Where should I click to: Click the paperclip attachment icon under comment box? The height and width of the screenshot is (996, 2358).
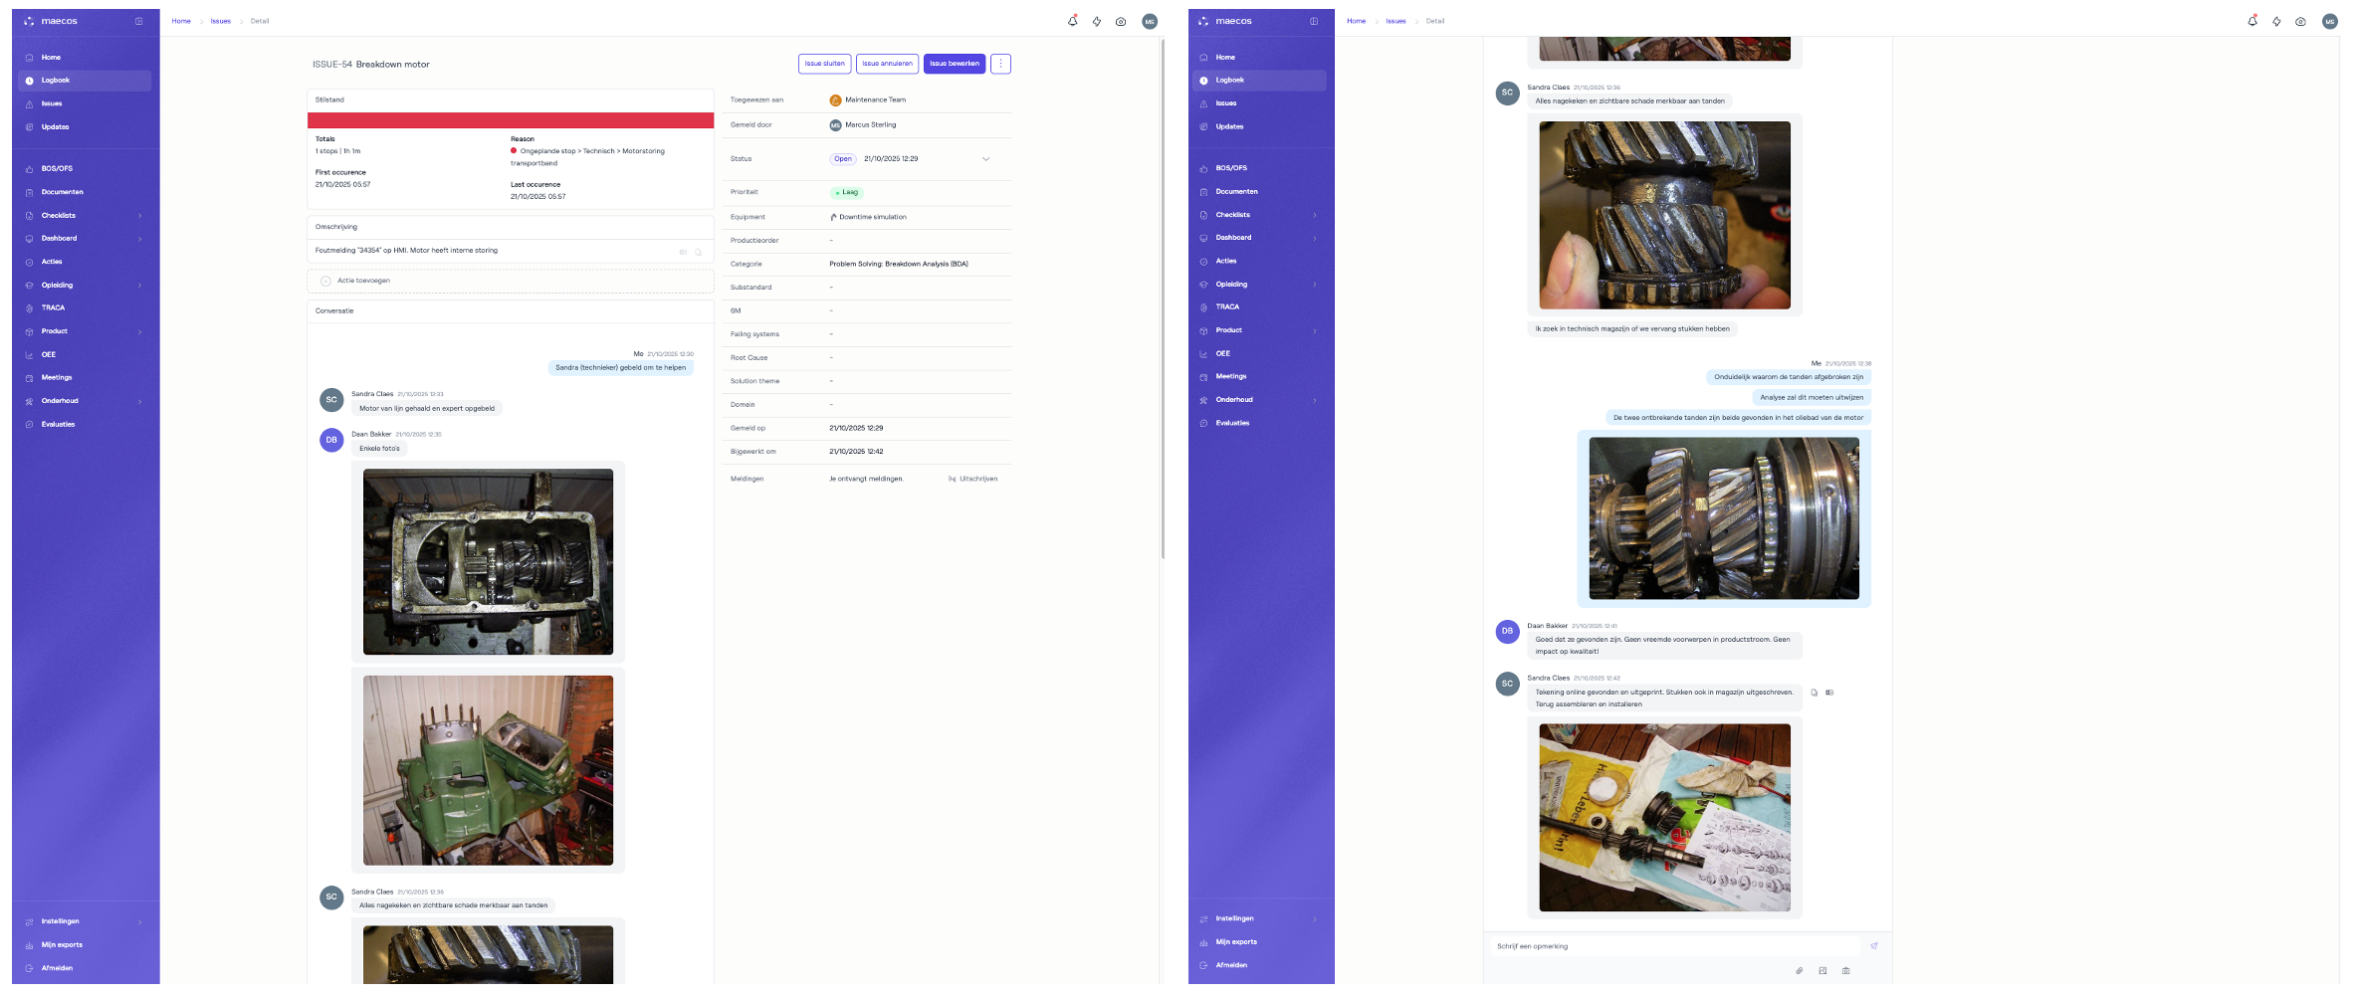click(x=1799, y=971)
